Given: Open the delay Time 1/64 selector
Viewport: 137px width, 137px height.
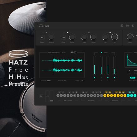Looking at the screenshot, I should tap(63, 37).
